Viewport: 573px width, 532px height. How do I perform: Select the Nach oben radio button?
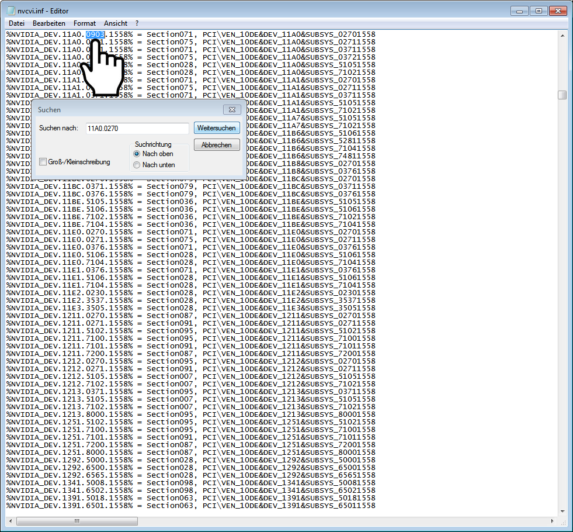pos(137,154)
